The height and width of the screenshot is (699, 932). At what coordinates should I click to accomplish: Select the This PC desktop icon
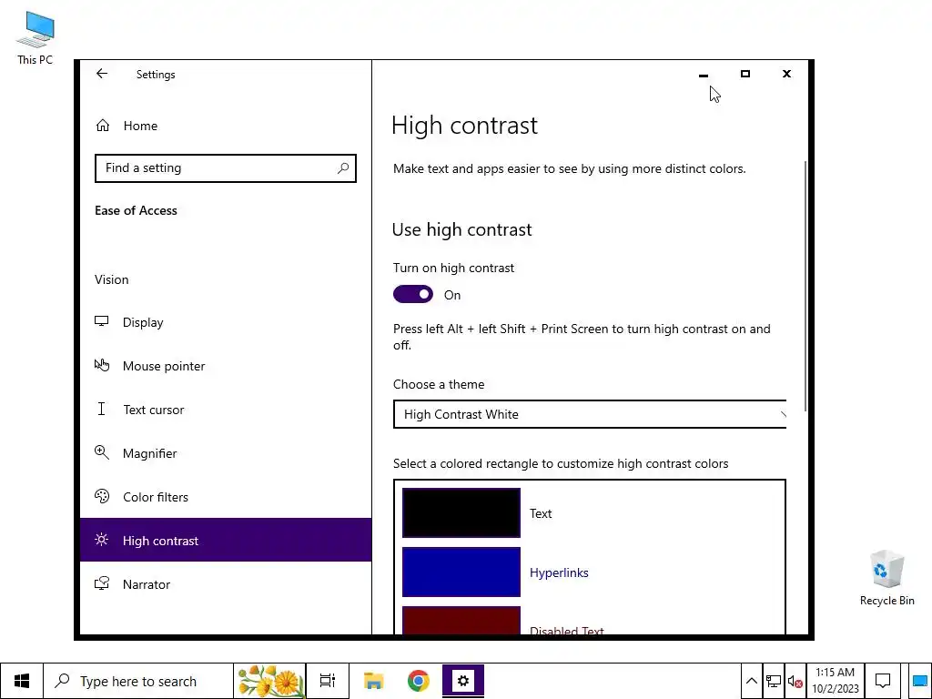point(35,38)
